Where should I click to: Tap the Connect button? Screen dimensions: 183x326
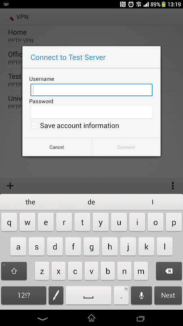(126, 147)
